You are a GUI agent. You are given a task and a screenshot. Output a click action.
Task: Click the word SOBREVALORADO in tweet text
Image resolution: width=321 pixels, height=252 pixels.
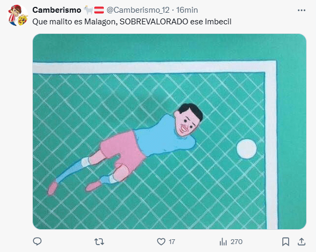click(x=154, y=22)
